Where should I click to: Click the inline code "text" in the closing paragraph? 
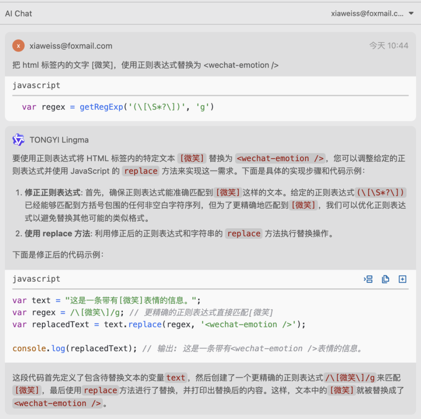(175, 378)
